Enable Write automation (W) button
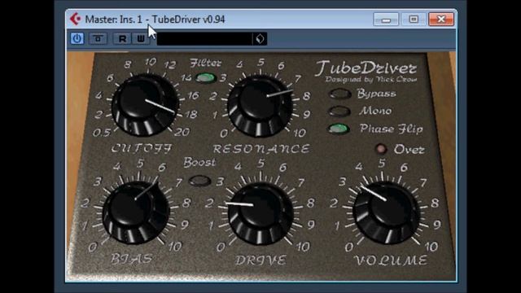The image size is (521, 293). point(141,38)
